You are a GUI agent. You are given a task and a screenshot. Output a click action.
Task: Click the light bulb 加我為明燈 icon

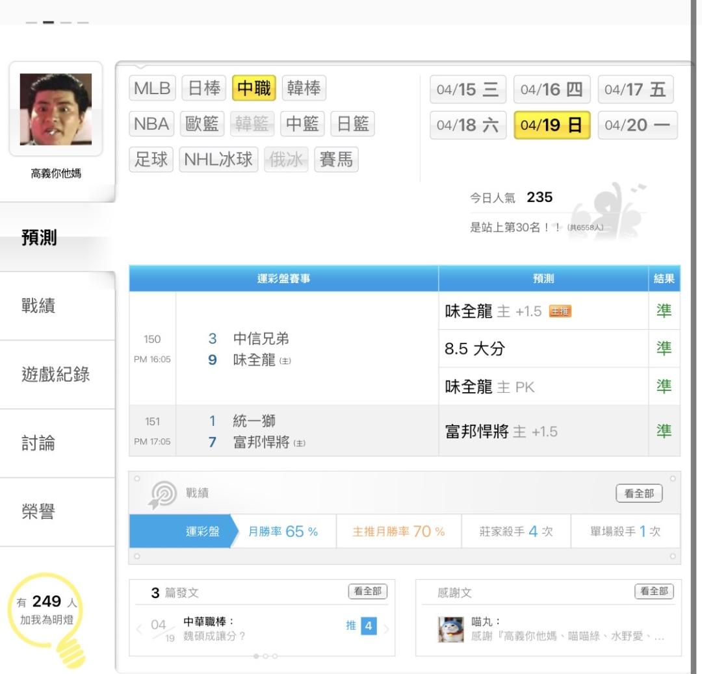(x=47, y=619)
